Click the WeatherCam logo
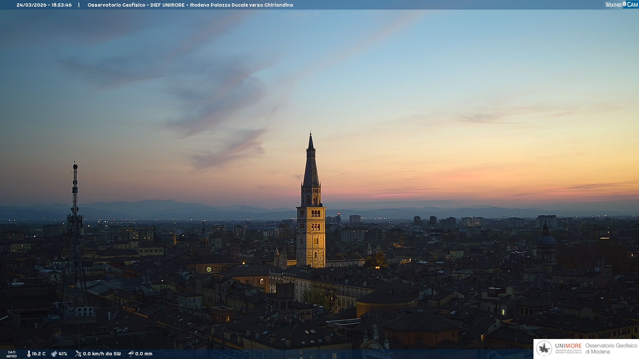639x359 pixels. (x=621, y=5)
